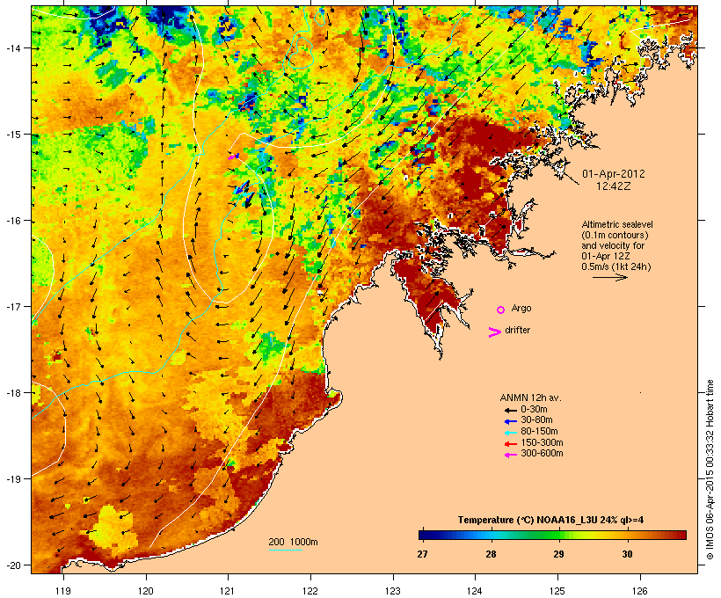Click the cyan 200m depth contour legend line

[286, 550]
